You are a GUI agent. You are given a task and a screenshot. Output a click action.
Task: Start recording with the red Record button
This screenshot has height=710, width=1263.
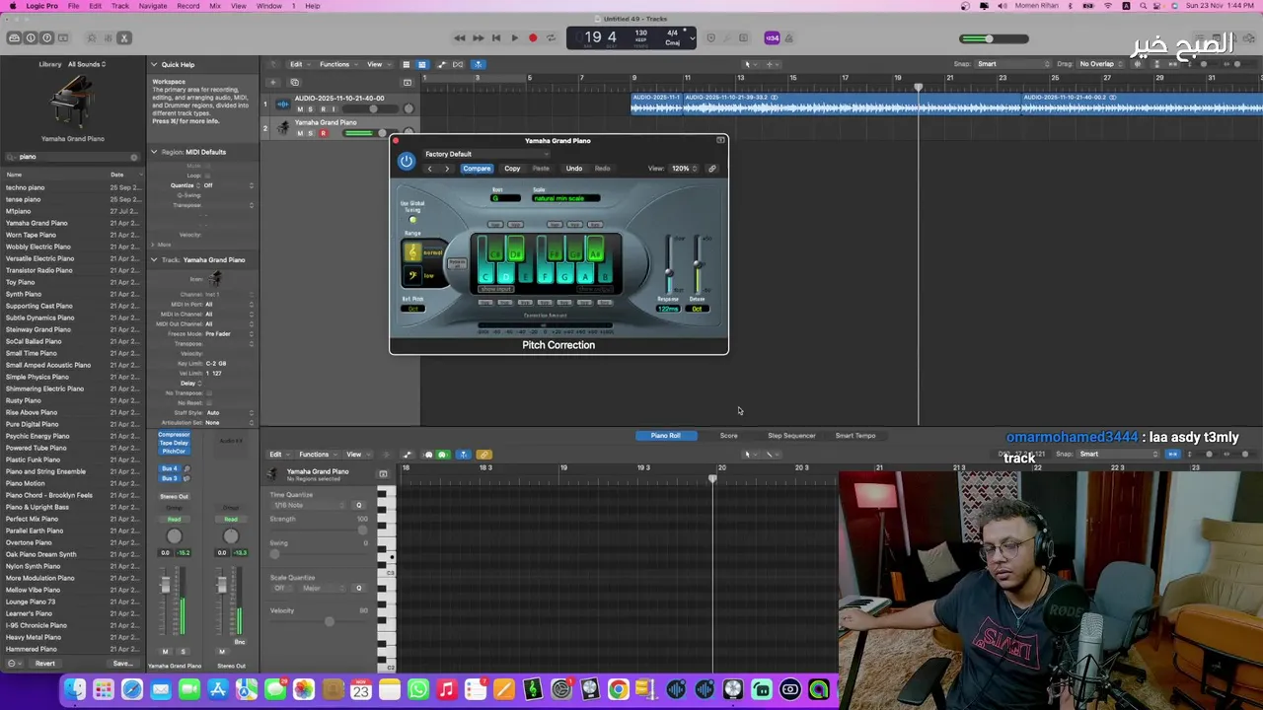point(533,38)
